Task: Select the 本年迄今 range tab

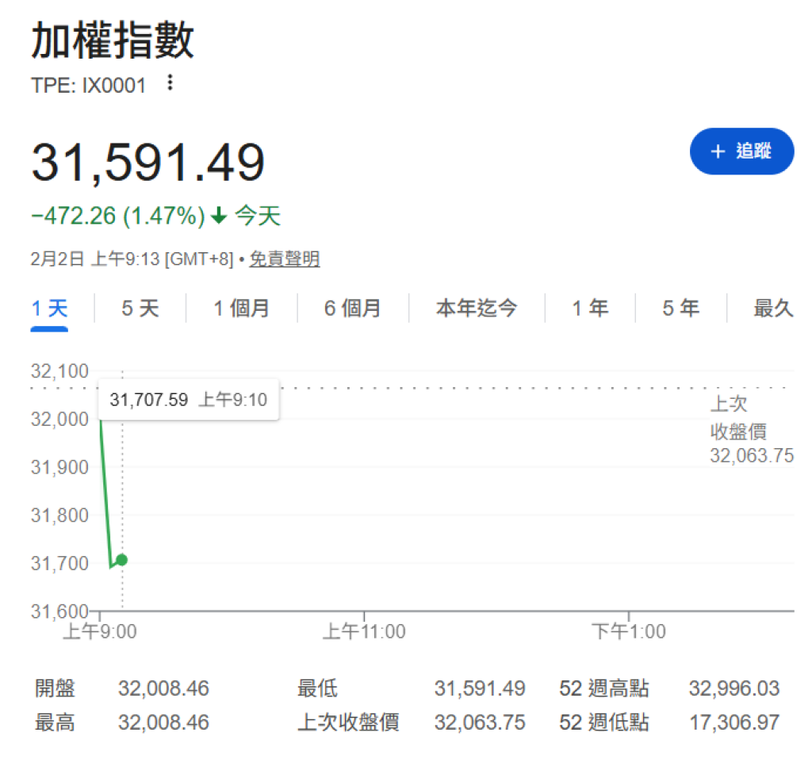Action: point(477,308)
